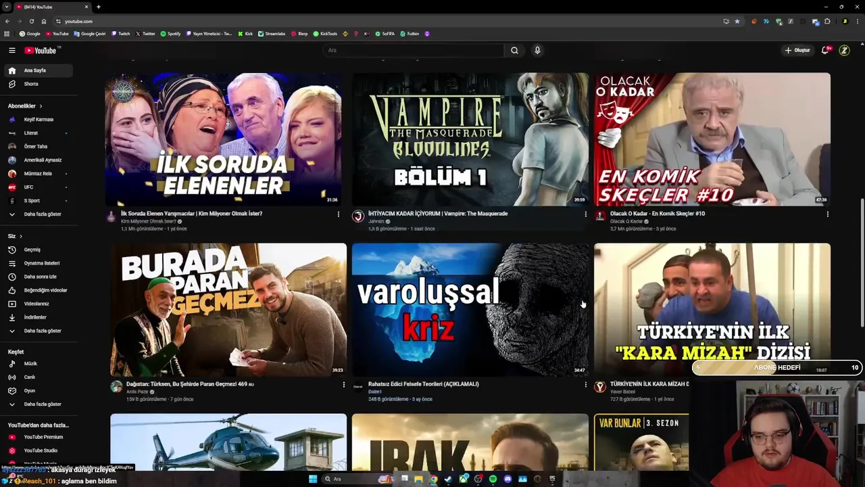This screenshot has width=865, height=487.
Task: Open the Chrome home button
Action: 43,21
